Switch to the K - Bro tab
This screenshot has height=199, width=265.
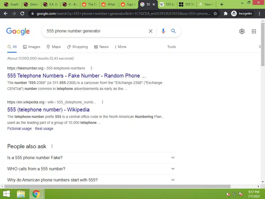tap(70, 4)
